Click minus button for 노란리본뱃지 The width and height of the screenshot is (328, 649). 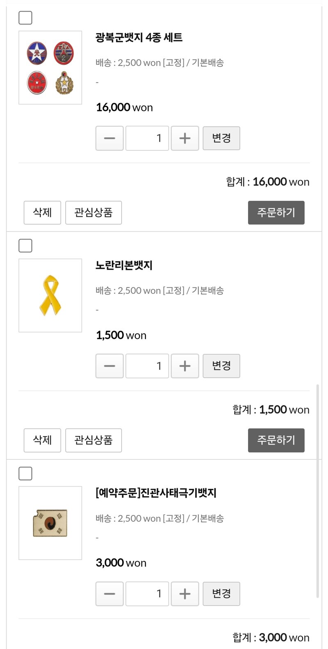click(109, 366)
